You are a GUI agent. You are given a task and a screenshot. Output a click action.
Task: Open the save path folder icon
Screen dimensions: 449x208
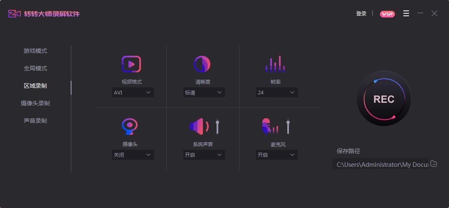(434, 164)
